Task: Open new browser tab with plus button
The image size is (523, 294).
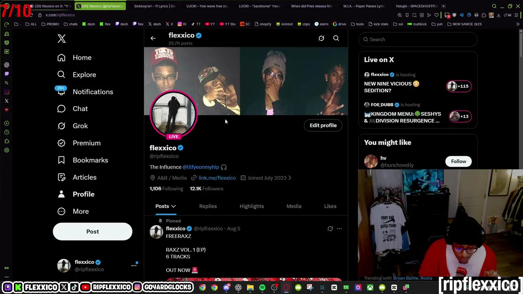Action: coord(443,6)
